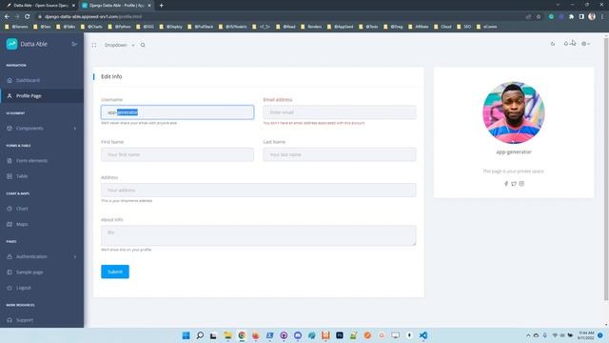Open the browser side panel icon
Screen dimensions: 609x343
click(x=581, y=17)
